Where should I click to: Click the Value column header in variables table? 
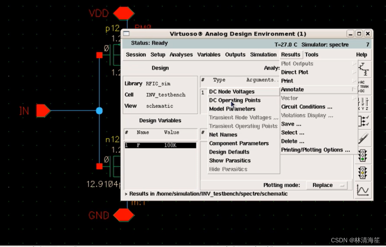[x=171, y=132]
